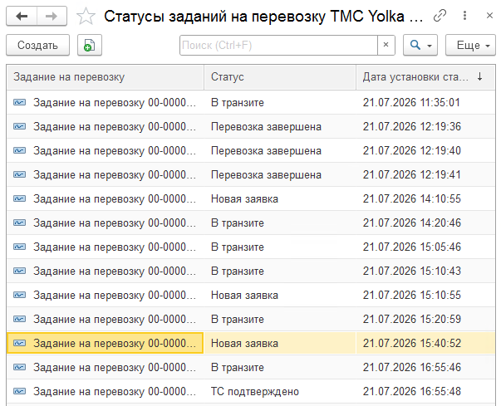The width and height of the screenshot is (501, 406).
Task: Click the Создать button
Action: pyautogui.click(x=37, y=45)
